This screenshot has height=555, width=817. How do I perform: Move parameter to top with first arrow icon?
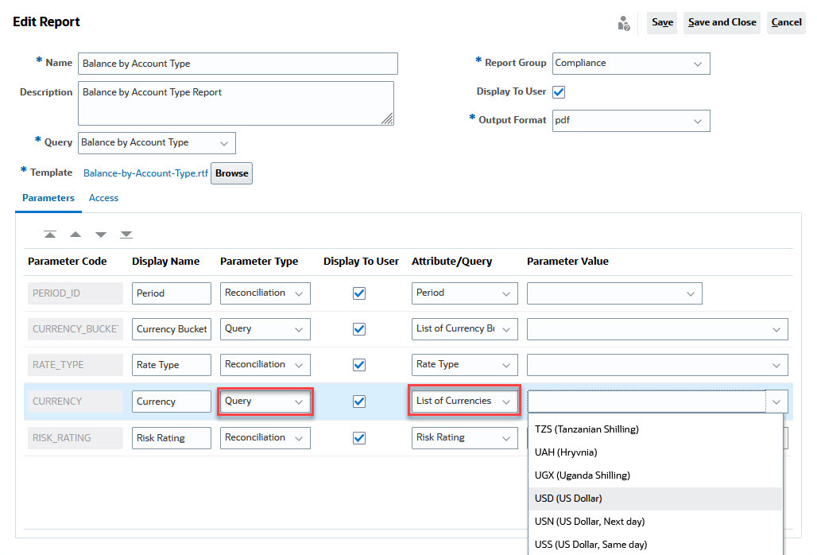[x=50, y=235]
